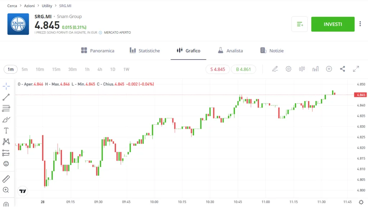This screenshot has height=208, width=368.
Task: Click the green INVESTI button
Action: 333,24
